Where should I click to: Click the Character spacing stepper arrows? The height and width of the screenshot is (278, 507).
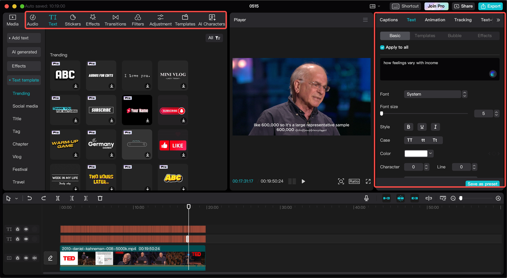pyautogui.click(x=426, y=167)
